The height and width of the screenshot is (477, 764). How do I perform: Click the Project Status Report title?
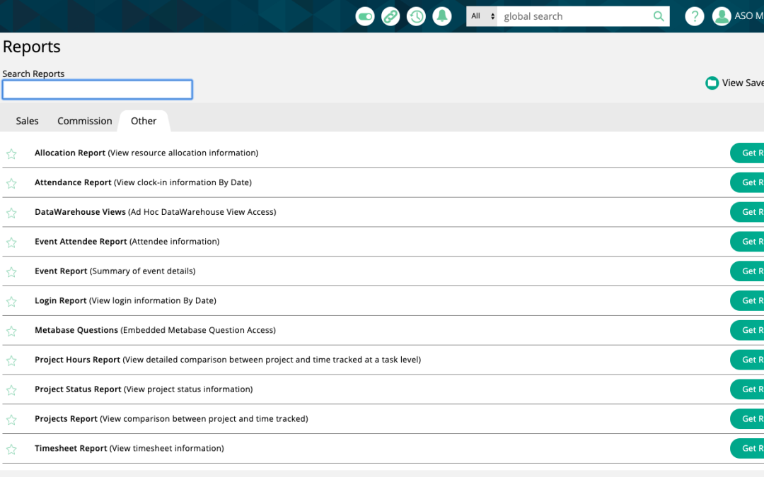[78, 389]
